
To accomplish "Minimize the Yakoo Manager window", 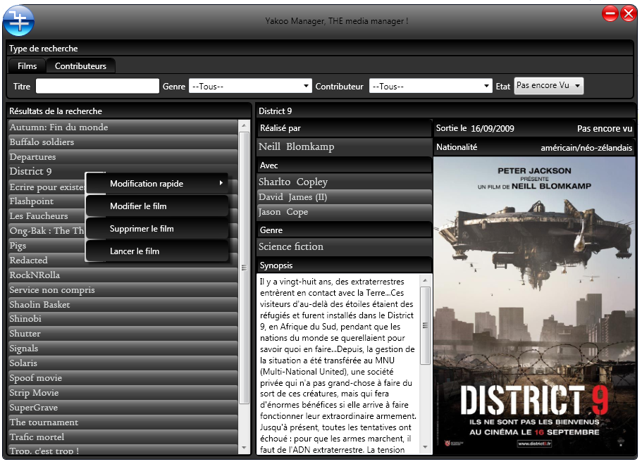I will 610,13.
